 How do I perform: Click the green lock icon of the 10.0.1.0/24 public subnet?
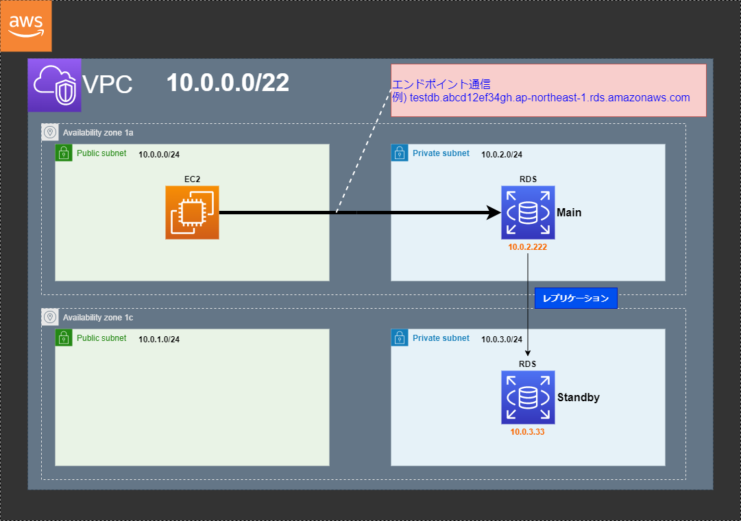(x=64, y=338)
